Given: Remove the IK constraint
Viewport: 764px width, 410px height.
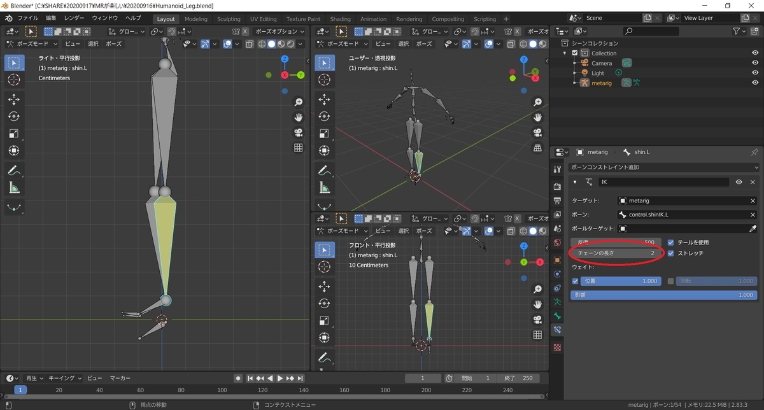Looking at the screenshot, I should (x=753, y=182).
